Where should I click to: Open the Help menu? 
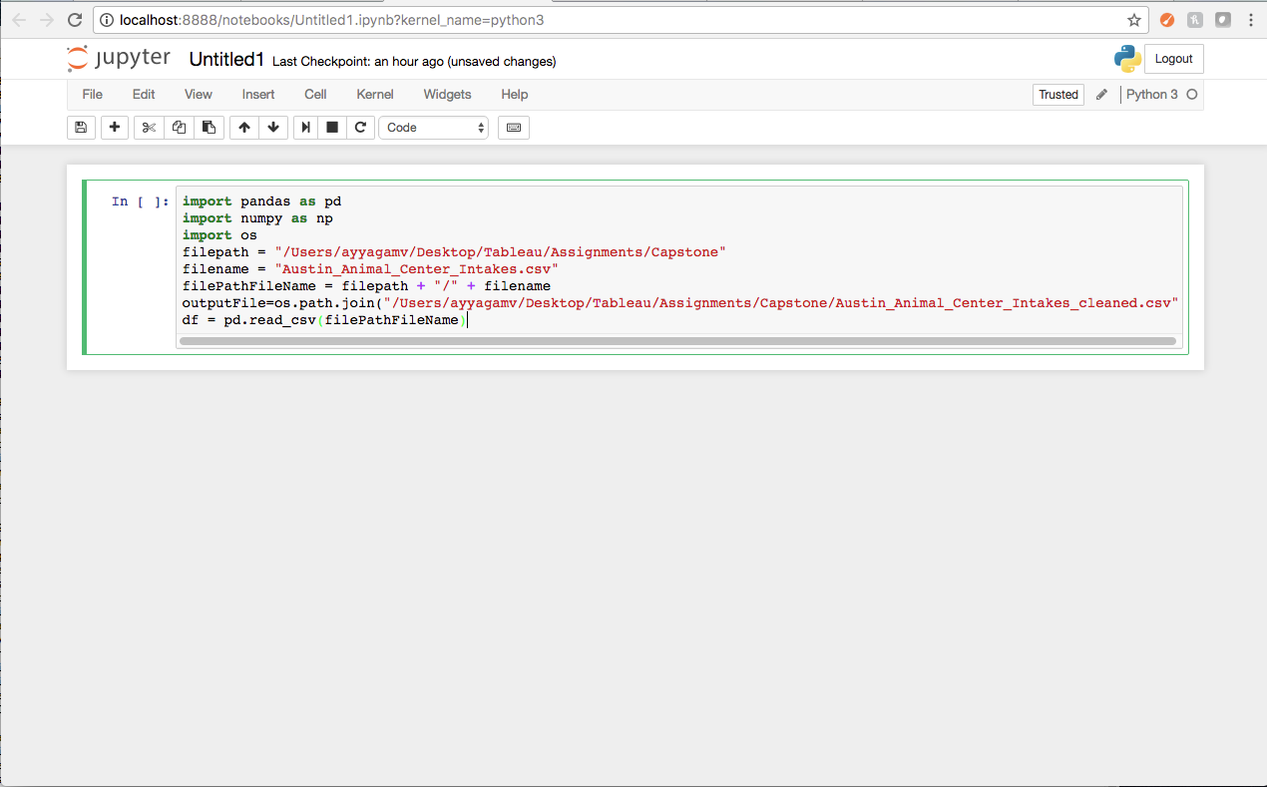click(515, 95)
